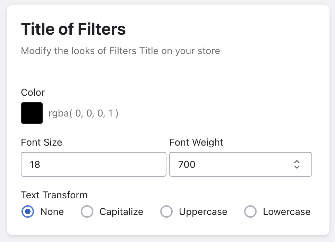Click the 18 value in Font Size
Screen dimensions: 335x242
35,164
